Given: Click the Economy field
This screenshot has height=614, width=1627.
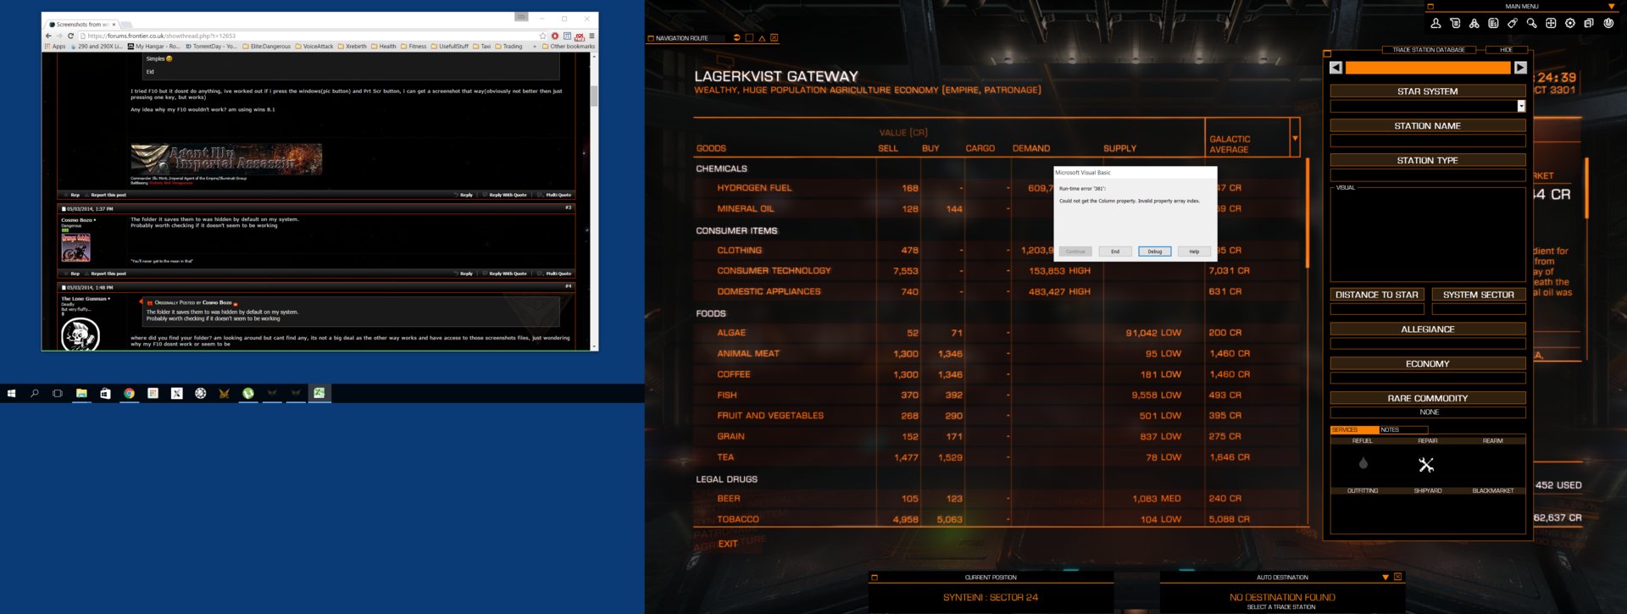Looking at the screenshot, I should point(1428,379).
